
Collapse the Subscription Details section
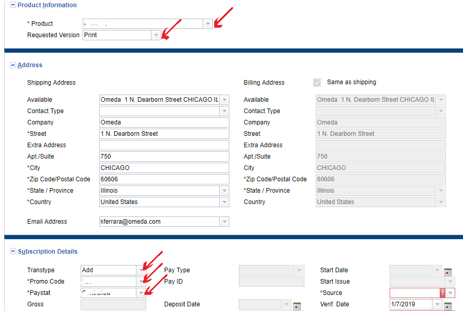tap(13, 252)
